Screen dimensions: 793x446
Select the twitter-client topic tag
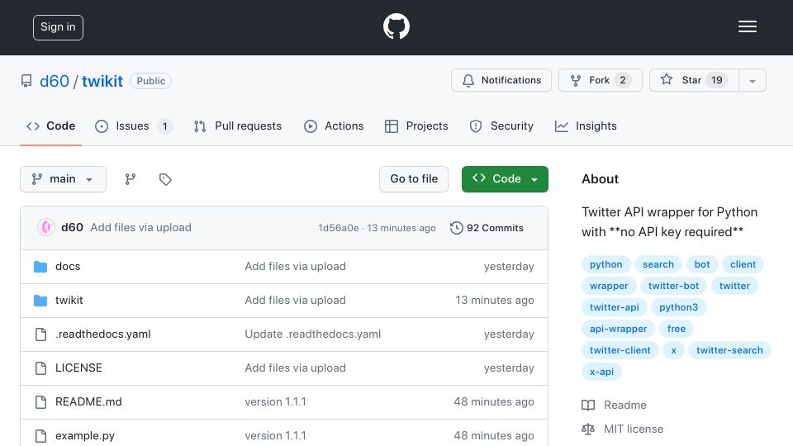point(620,350)
